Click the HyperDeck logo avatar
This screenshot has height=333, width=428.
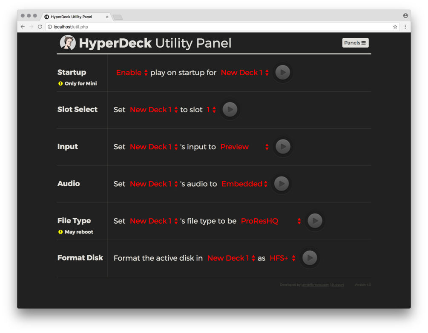[68, 43]
